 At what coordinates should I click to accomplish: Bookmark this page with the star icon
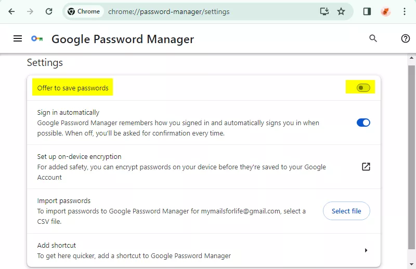[341, 11]
